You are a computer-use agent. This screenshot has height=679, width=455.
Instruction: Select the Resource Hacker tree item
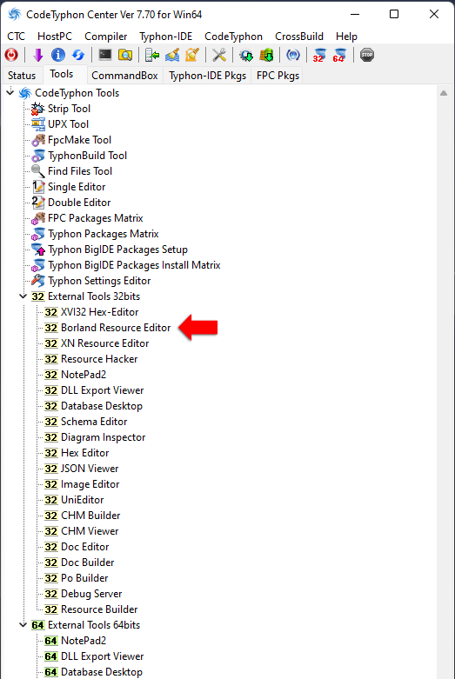[99, 359]
